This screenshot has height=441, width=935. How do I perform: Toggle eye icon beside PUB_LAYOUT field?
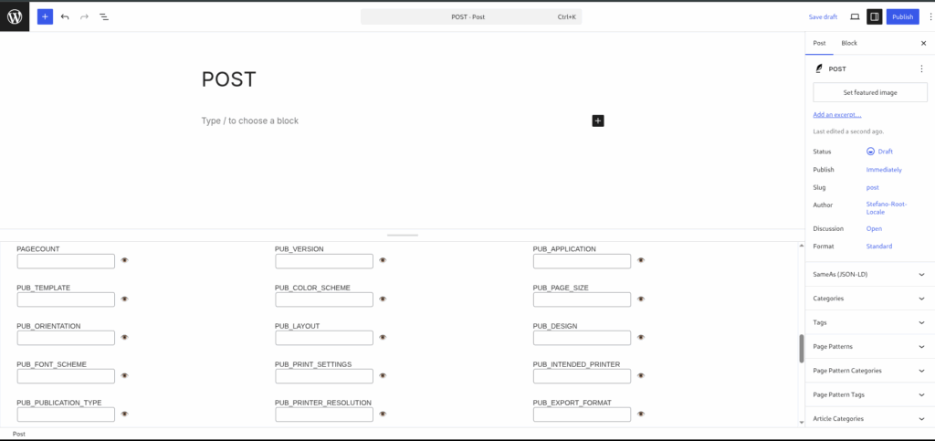click(383, 337)
